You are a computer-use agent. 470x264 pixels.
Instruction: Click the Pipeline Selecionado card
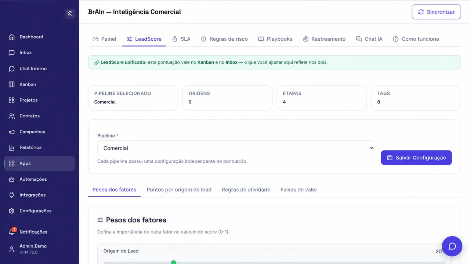[133, 98]
